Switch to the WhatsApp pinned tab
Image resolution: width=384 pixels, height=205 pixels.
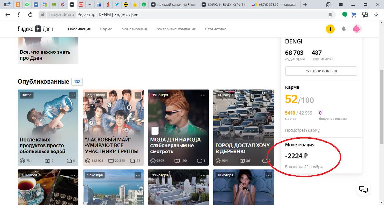[28, 5]
